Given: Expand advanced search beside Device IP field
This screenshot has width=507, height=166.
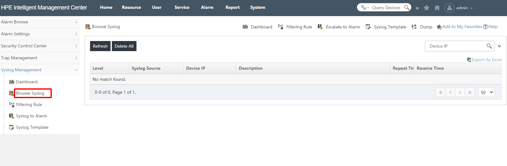Looking at the screenshot, I should coord(499,46).
